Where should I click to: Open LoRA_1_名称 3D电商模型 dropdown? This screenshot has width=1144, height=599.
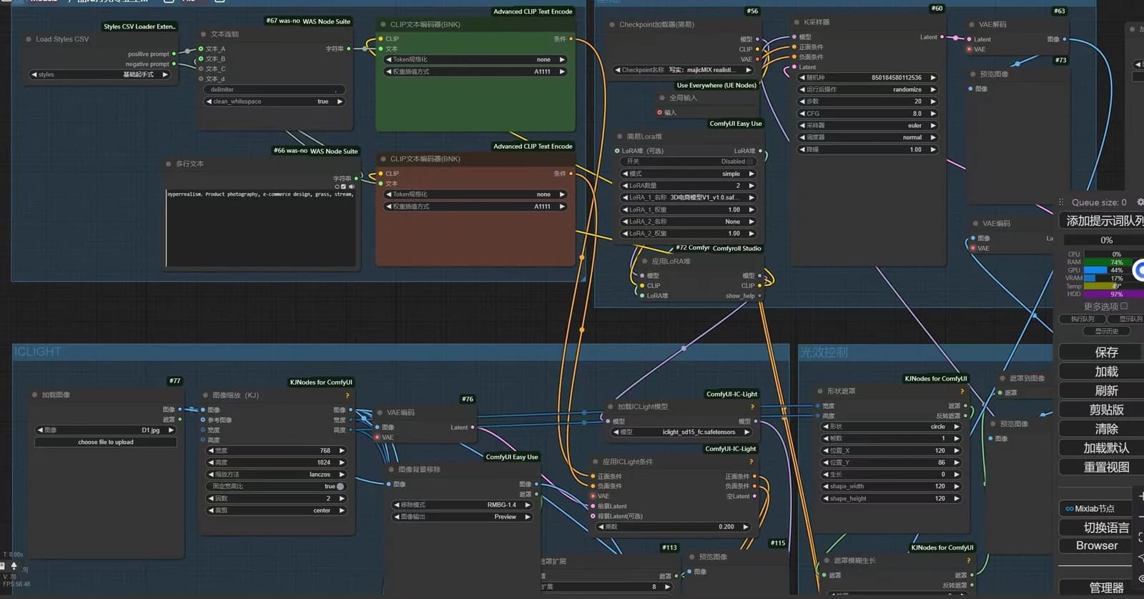pos(689,197)
